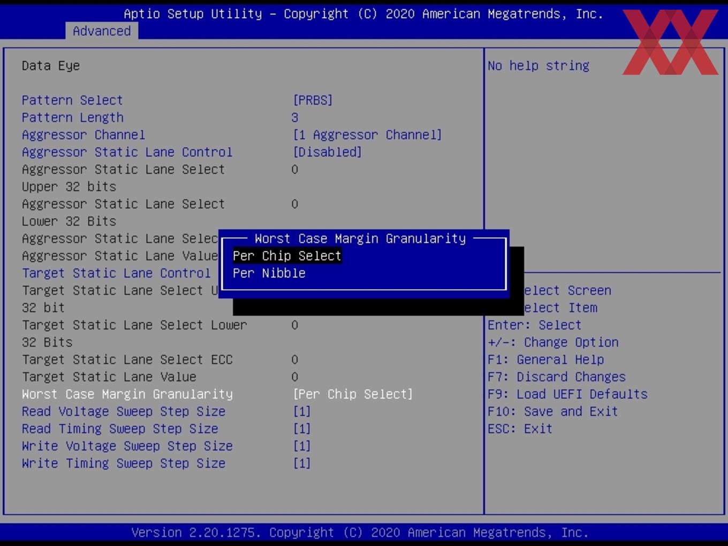
Task: Change Read Timing Sweep Step Size value
Action: click(302, 429)
